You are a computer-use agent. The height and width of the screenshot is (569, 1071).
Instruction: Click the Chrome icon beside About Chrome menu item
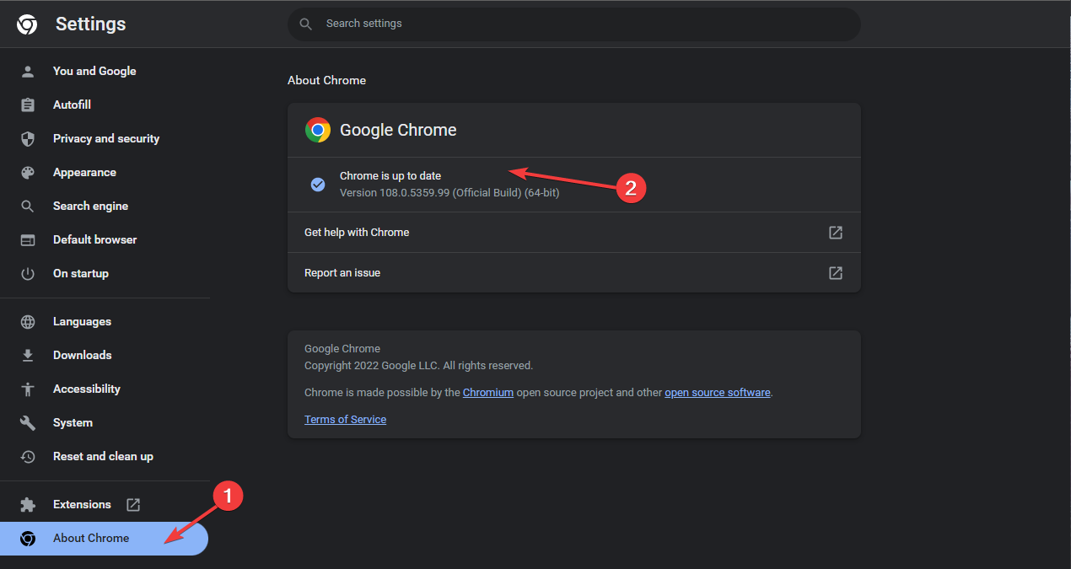[28, 538]
